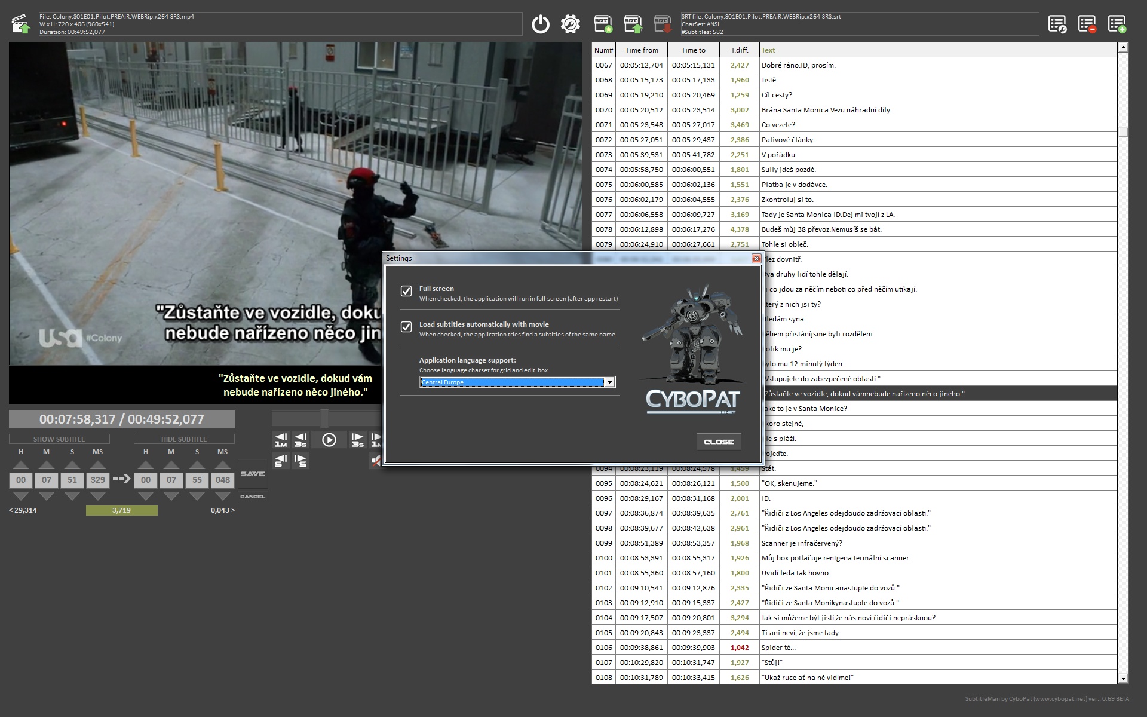Screen dimensions: 1147x717
Task: Open settings via gear-wrench icon
Action: 571,24
